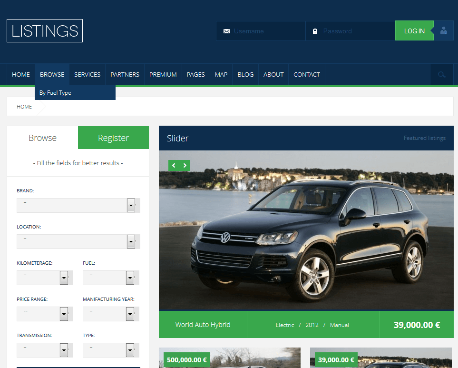The width and height of the screenshot is (458, 368).
Task: Open the Volkswagen SUV slider image
Action: click(306, 230)
